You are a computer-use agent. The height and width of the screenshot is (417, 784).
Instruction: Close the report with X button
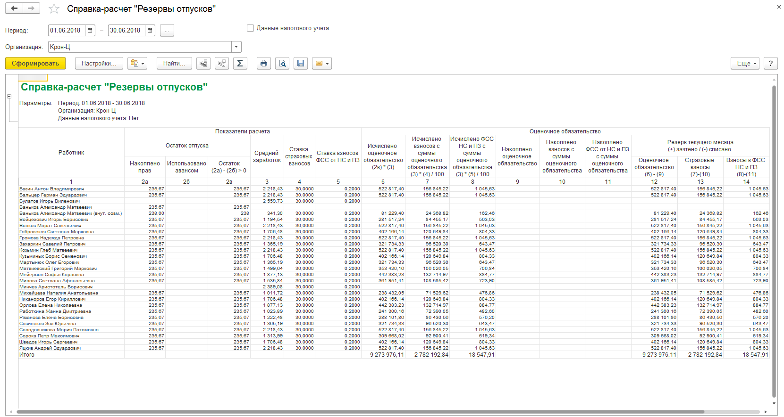[779, 7]
